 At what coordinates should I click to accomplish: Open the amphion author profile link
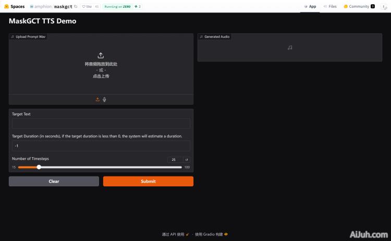point(42,7)
